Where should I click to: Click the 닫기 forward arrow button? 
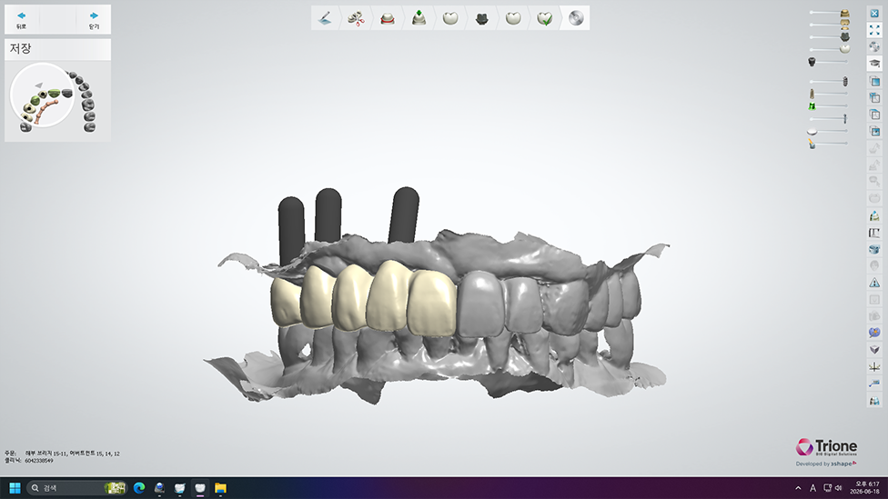[x=94, y=20]
